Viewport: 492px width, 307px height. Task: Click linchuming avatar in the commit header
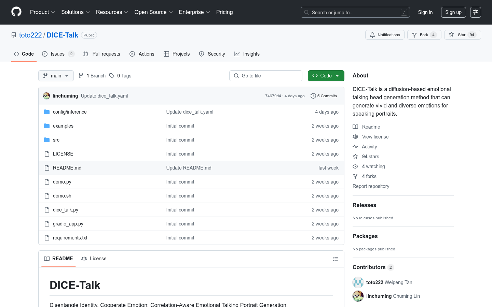click(46, 96)
